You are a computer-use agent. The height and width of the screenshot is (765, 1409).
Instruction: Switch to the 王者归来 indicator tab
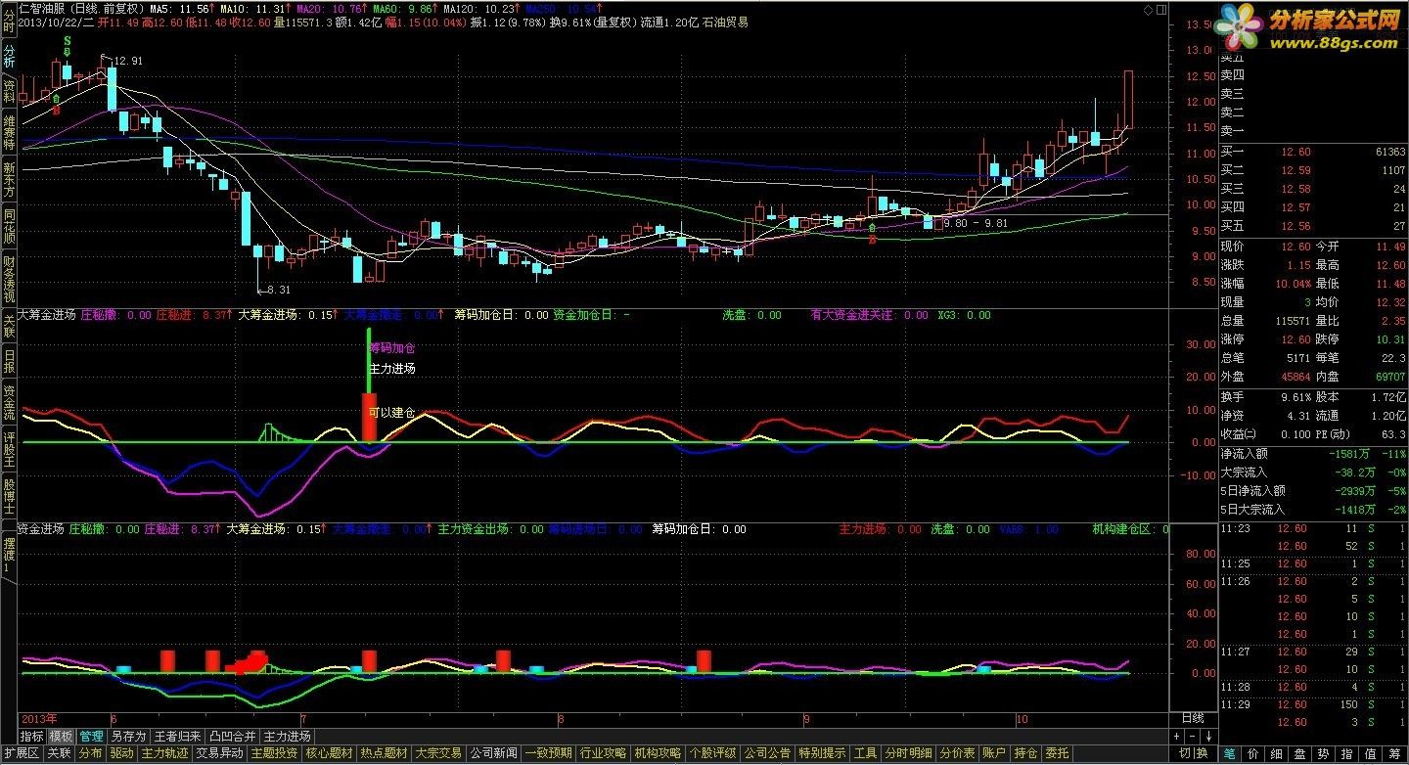178,736
